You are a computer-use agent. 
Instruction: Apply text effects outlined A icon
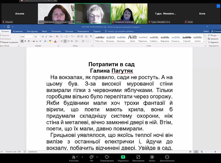(x=45, y=41)
